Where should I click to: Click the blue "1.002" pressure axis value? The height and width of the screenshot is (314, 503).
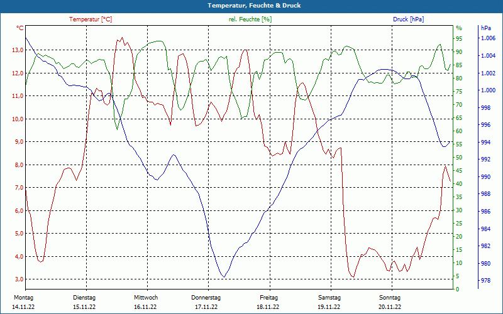click(x=489, y=73)
